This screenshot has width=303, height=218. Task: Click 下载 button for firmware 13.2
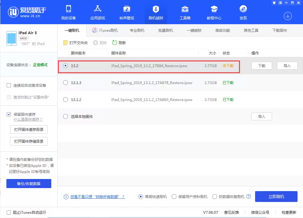pyautogui.click(x=262, y=66)
